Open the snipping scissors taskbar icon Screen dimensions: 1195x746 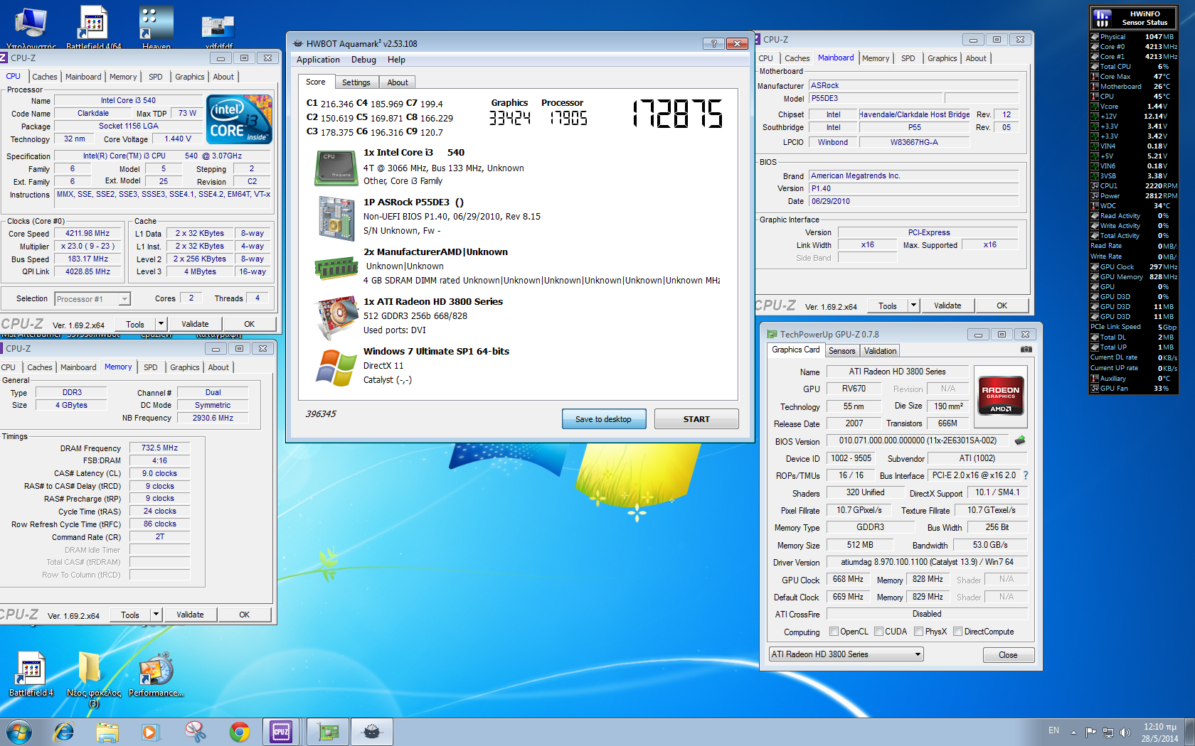coord(194,732)
